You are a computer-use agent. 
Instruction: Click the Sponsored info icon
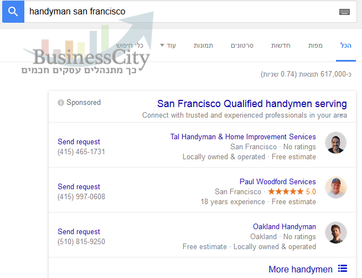61,103
